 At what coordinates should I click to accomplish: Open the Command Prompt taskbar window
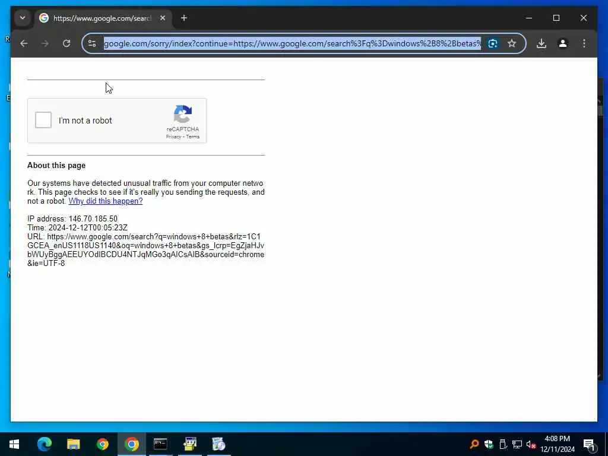click(160, 444)
